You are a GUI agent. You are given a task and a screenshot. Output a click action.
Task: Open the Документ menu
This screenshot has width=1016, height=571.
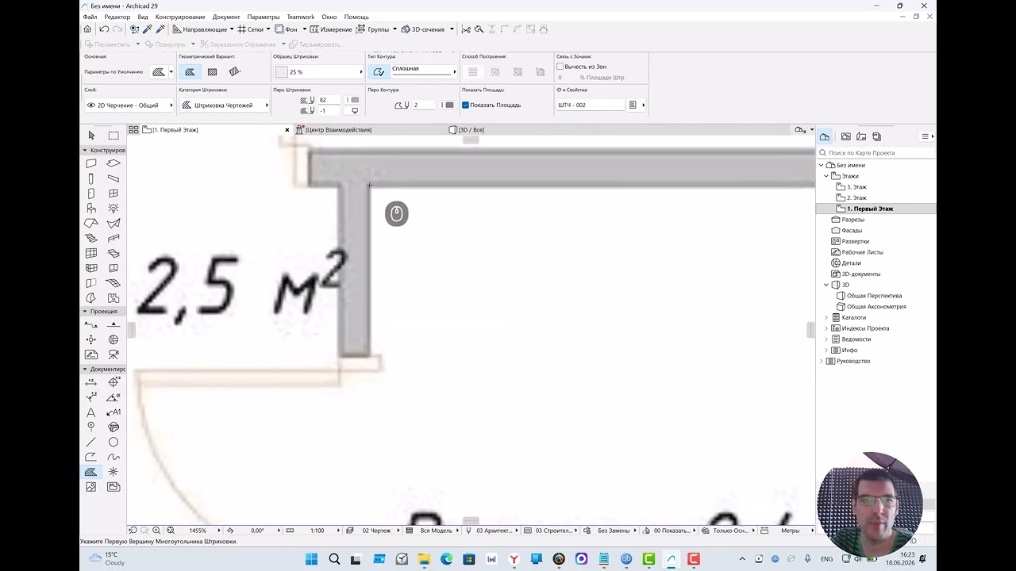226,17
